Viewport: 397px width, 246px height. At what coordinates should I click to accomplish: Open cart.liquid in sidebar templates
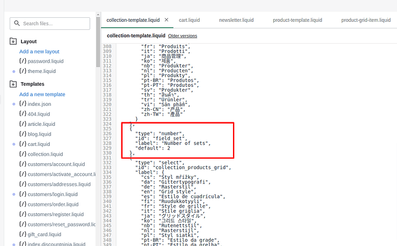39,144
